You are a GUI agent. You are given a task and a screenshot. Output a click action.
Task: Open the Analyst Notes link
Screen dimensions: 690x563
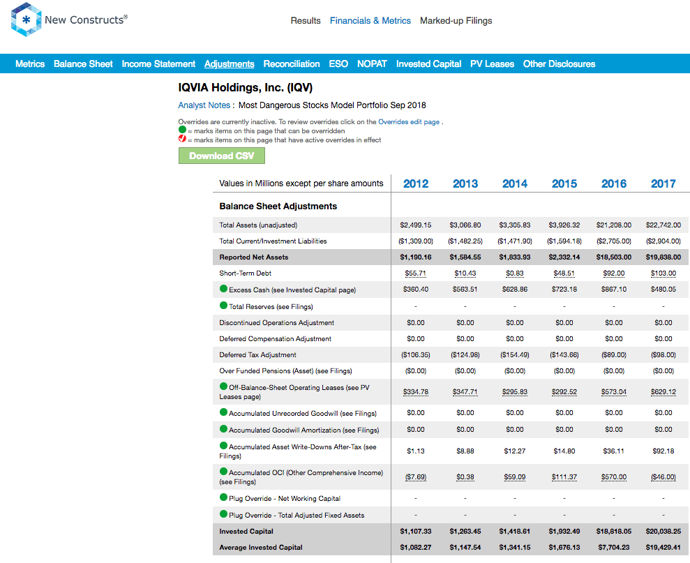(204, 105)
